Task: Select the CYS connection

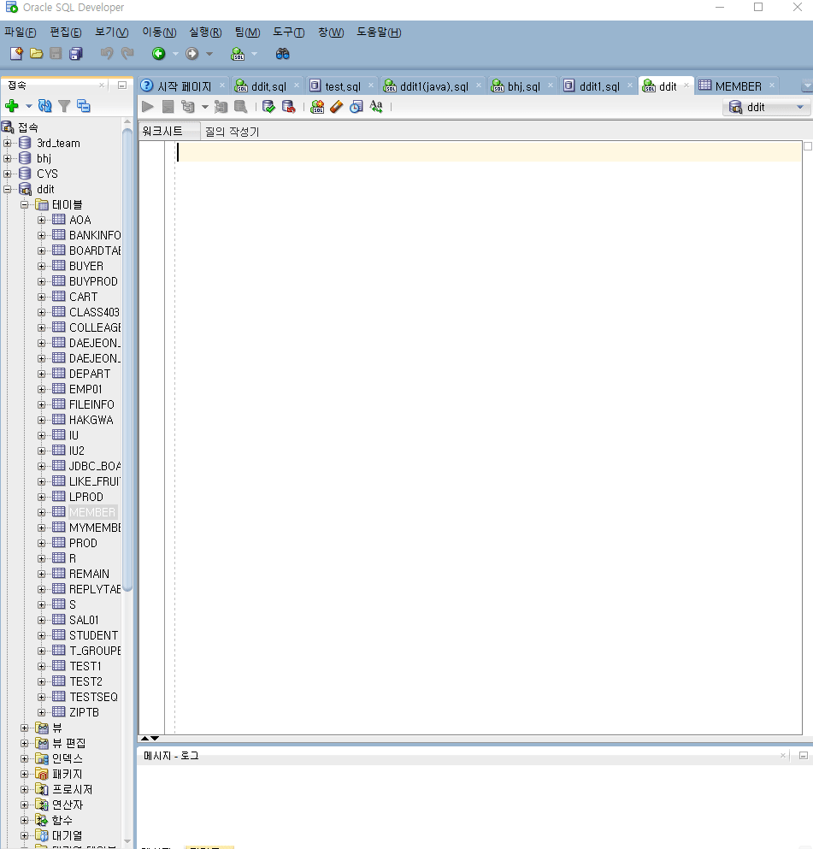Action: (47, 174)
